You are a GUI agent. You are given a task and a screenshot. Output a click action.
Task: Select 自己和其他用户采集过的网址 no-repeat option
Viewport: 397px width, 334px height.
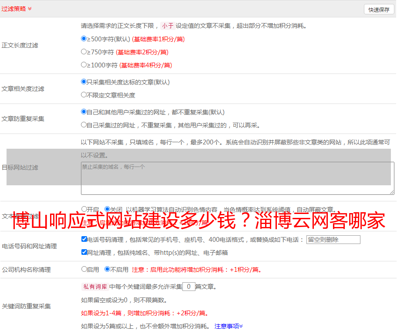coord(84,112)
